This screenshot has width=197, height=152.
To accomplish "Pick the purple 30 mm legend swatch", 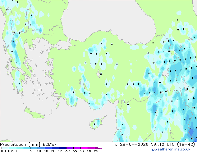I will (x=70, y=148).
